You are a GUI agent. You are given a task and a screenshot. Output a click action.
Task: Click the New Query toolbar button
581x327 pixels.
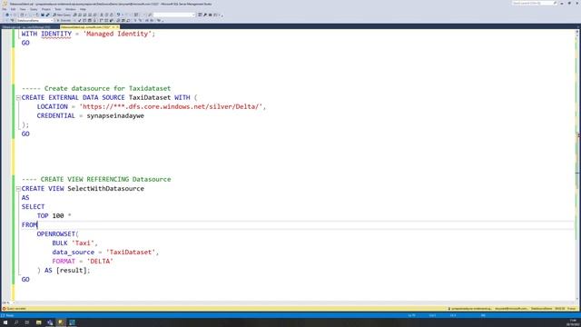pos(62,15)
